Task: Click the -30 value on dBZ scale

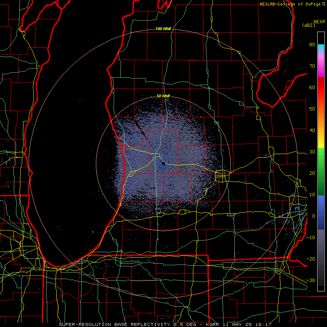Action: (x=311, y=280)
